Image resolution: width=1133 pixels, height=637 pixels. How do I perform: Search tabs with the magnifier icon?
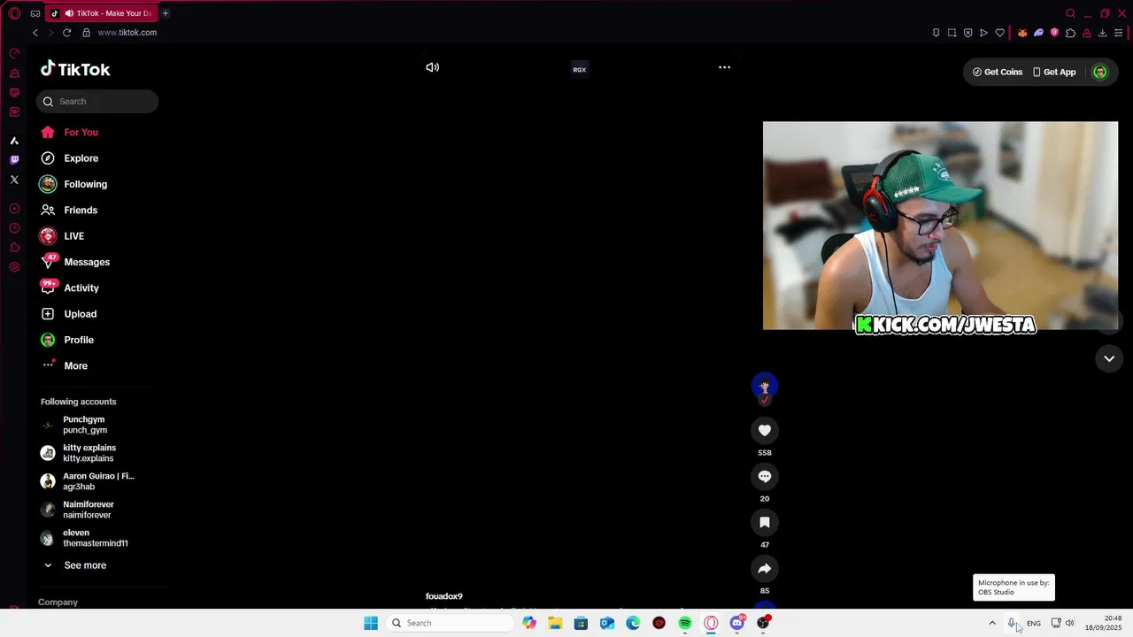click(1070, 13)
